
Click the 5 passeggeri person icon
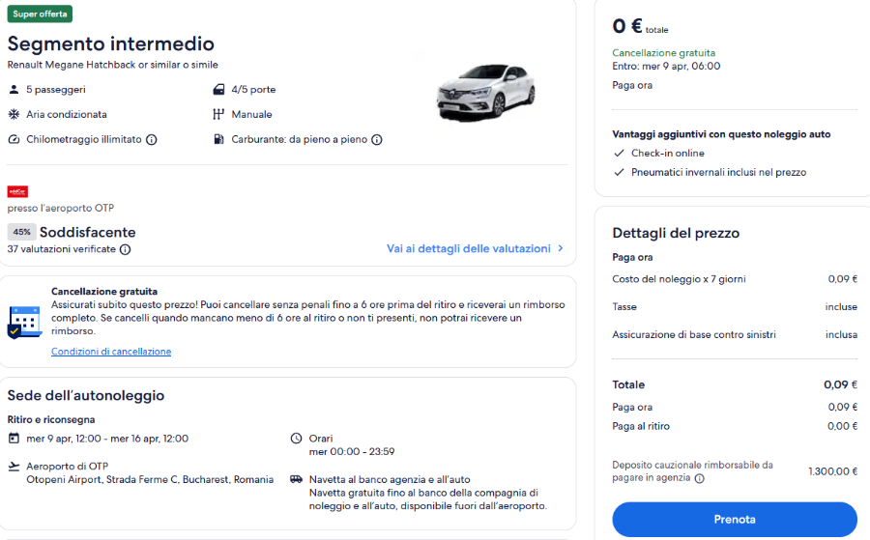click(x=14, y=89)
